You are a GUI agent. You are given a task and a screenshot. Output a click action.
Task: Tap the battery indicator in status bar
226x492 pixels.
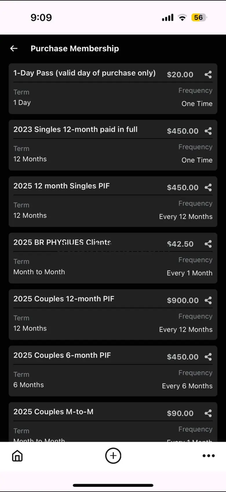point(199,17)
